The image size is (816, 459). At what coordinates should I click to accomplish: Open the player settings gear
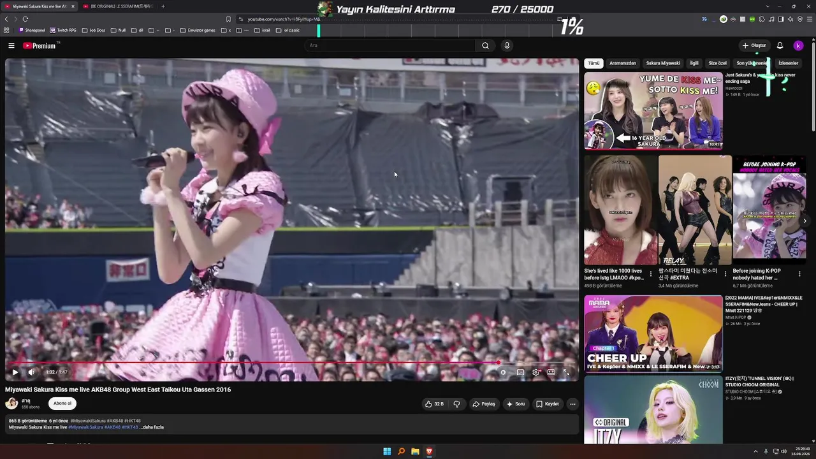(535, 372)
